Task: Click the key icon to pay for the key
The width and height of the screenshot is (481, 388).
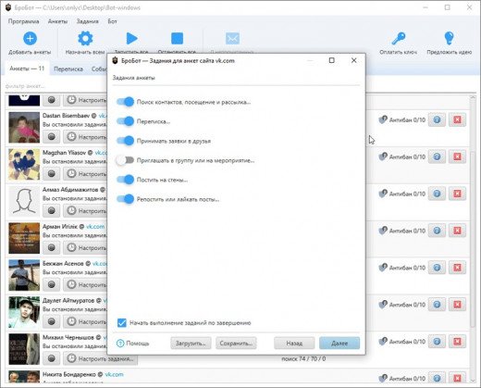Action: coord(399,39)
